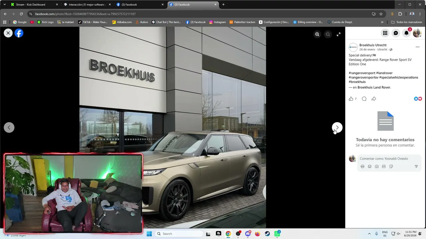Open the Chrome extensions menu
Viewport: 426px width, 239px height.
click(400, 14)
